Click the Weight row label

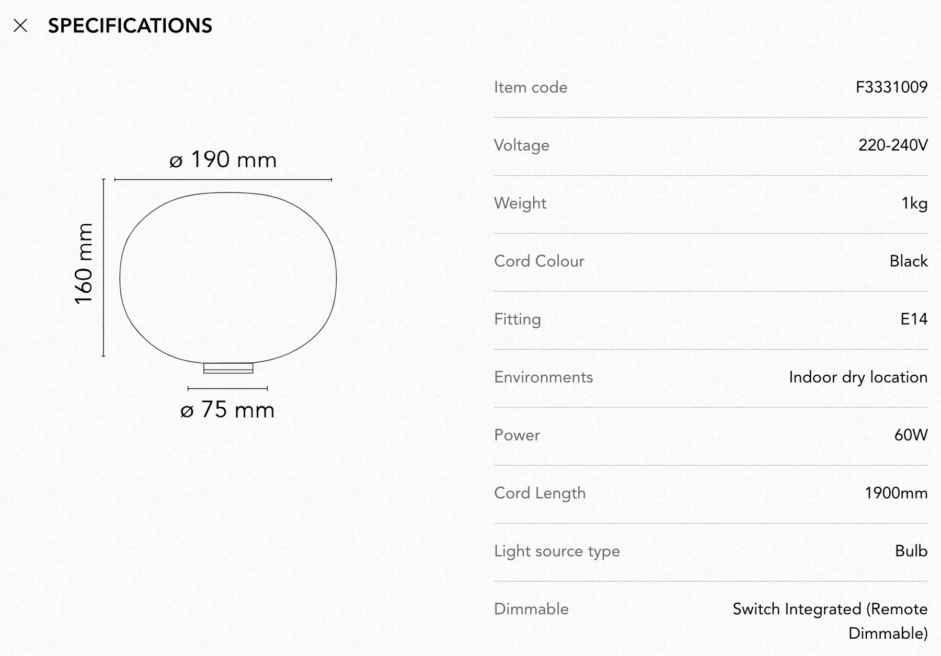(520, 203)
